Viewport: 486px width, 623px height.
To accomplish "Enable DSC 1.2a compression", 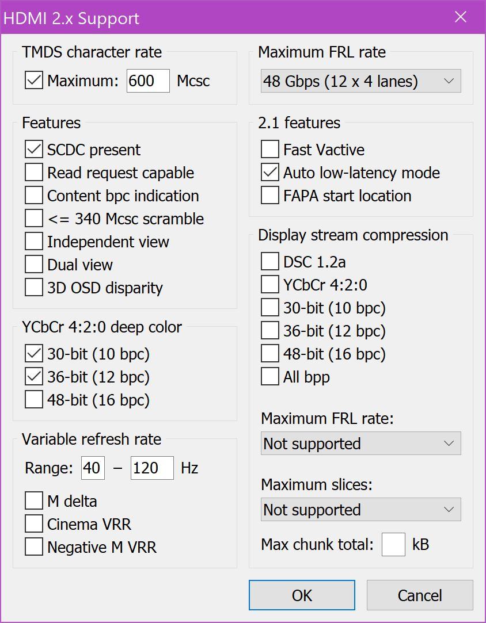I will (270, 262).
